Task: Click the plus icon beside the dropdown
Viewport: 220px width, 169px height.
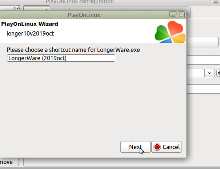Action: pos(219,73)
